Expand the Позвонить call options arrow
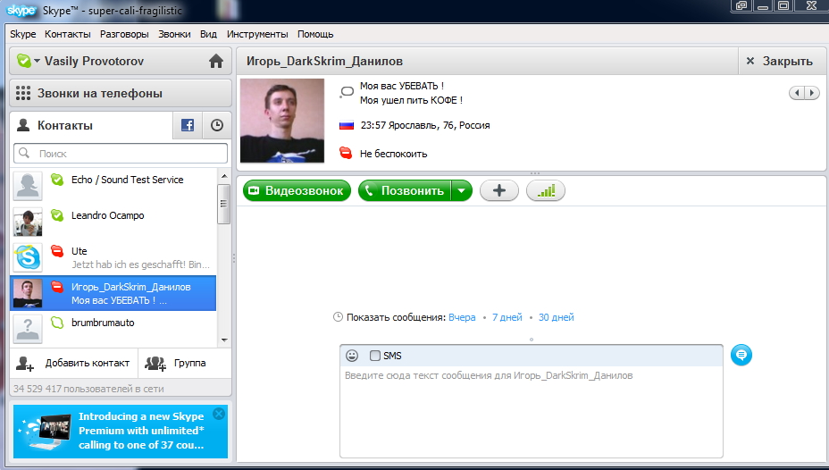Screen dimensions: 829x470 (x=462, y=191)
